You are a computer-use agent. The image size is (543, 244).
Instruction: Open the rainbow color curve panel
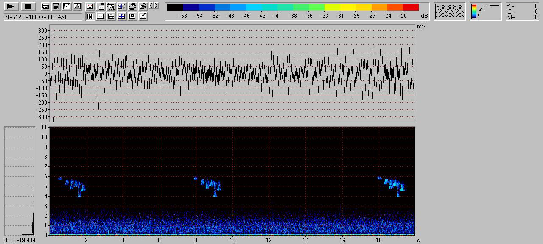tap(486, 11)
